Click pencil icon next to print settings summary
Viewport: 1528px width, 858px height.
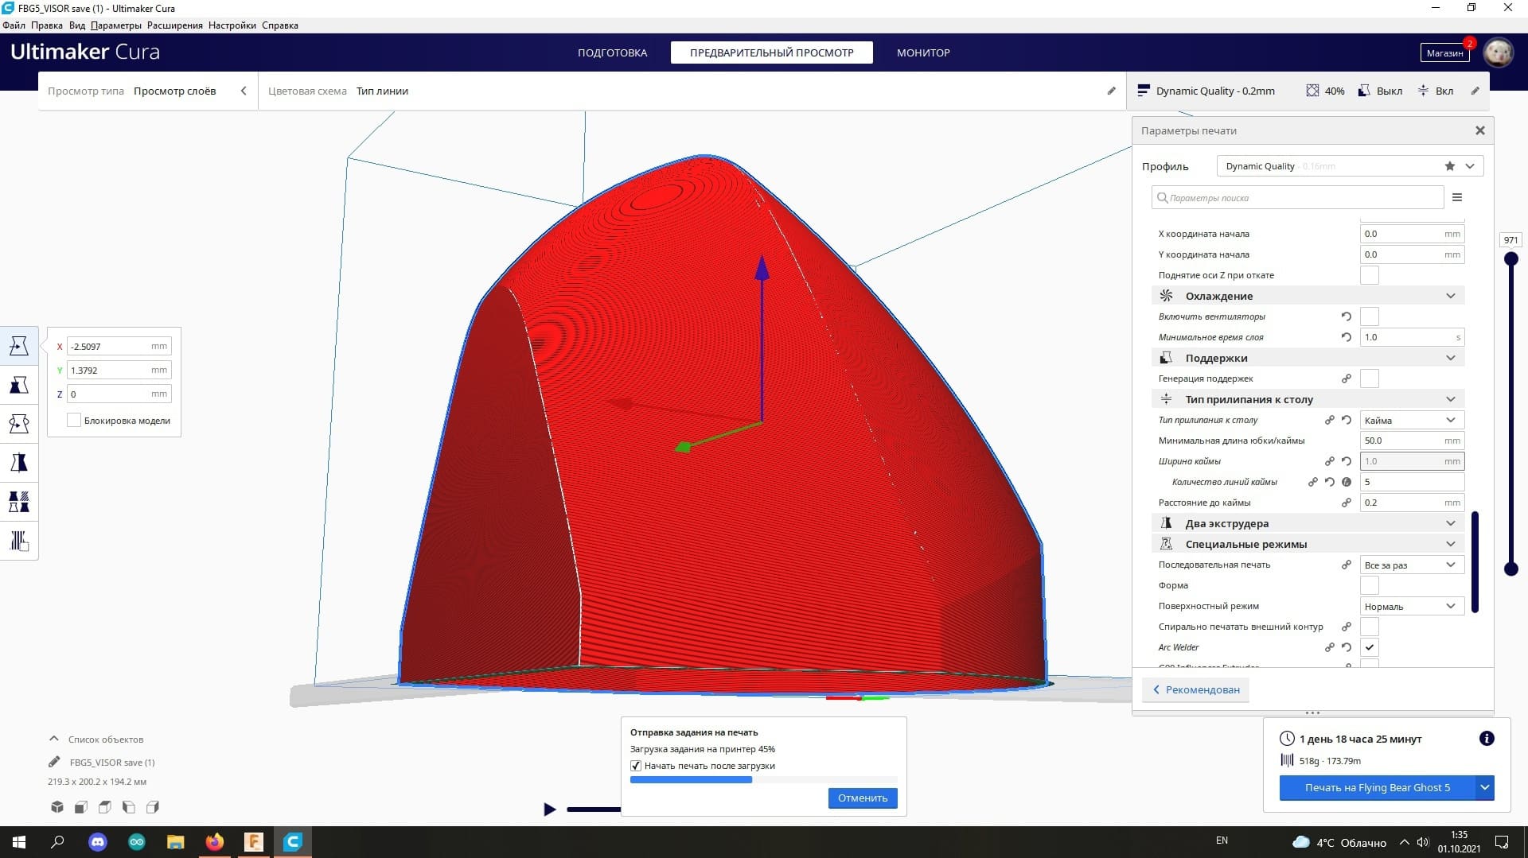click(1475, 91)
